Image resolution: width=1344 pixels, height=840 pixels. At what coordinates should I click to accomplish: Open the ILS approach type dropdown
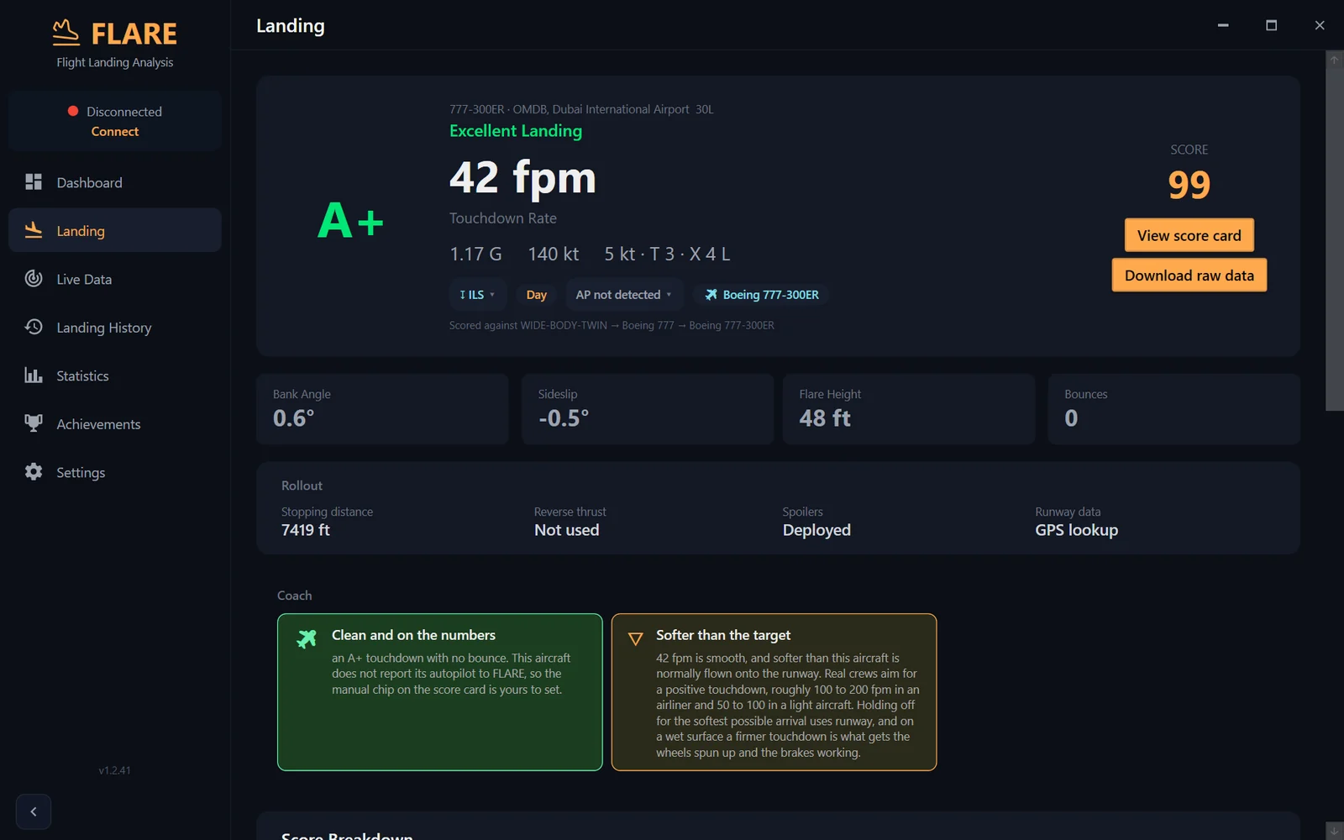477,295
